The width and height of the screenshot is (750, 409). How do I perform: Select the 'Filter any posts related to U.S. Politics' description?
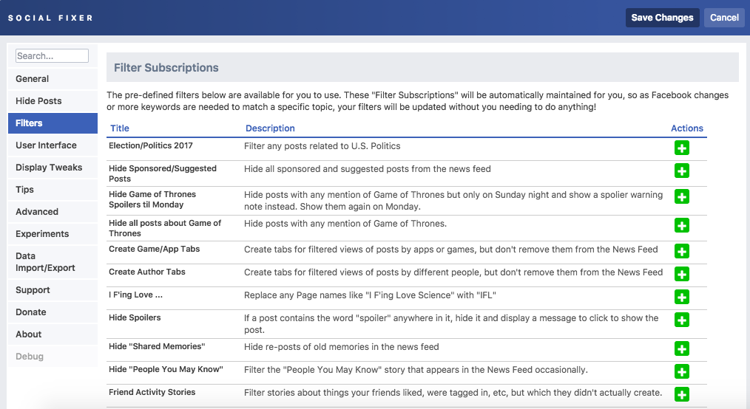coord(322,146)
